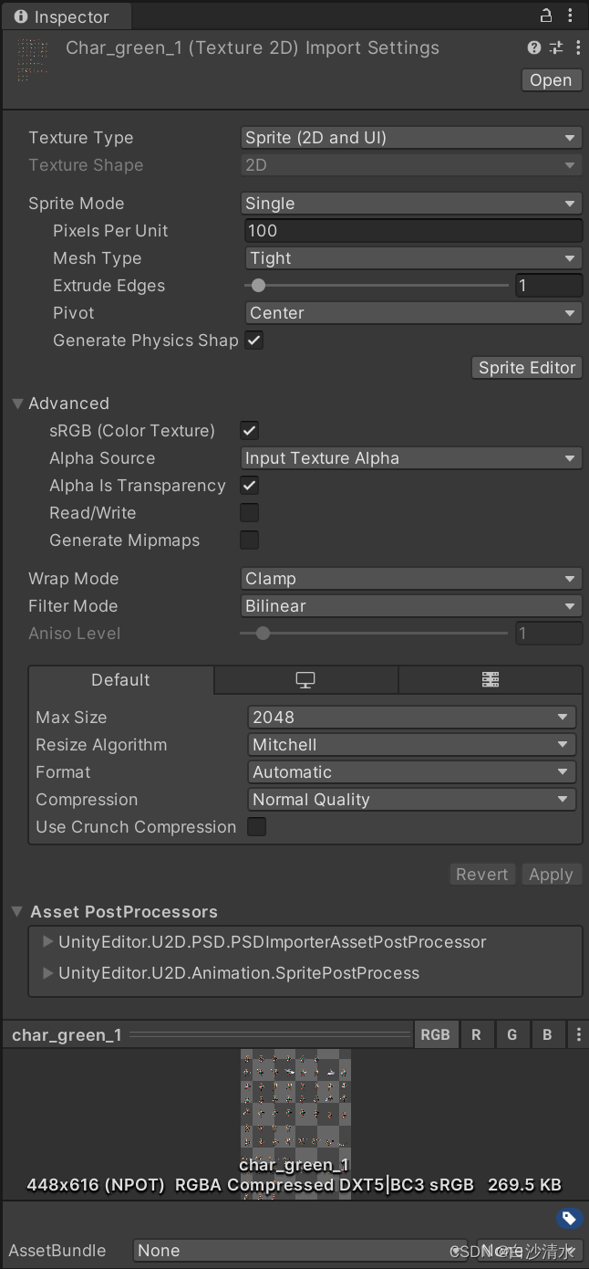Enable the Read/Write checkbox

pos(249,513)
